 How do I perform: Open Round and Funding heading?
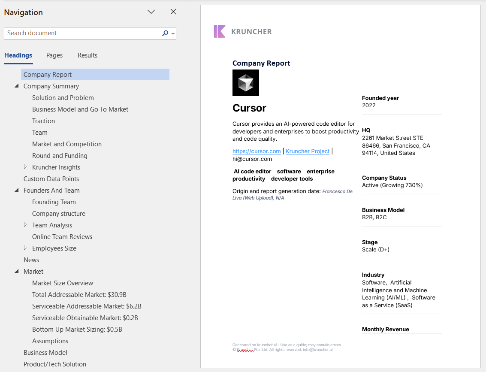click(60, 156)
